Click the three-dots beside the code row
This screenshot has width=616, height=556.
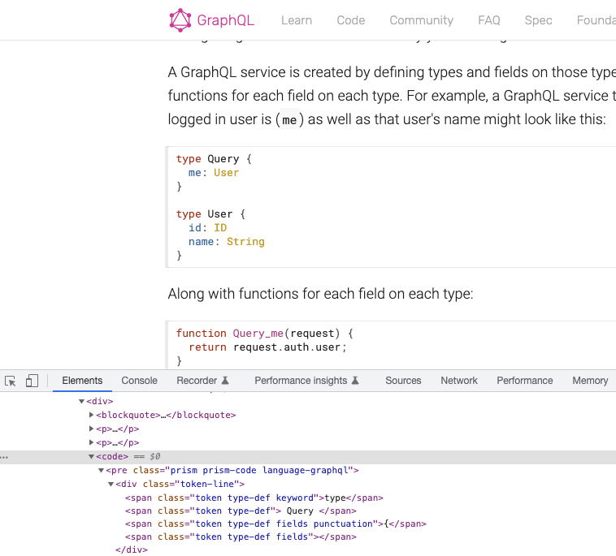tap(4, 457)
